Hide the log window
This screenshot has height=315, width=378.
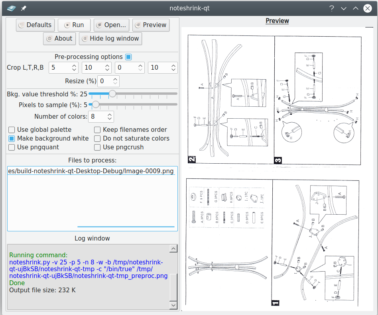(x=110, y=39)
